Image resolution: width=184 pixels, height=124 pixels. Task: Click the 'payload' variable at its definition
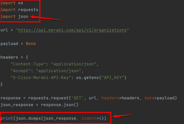(9, 44)
